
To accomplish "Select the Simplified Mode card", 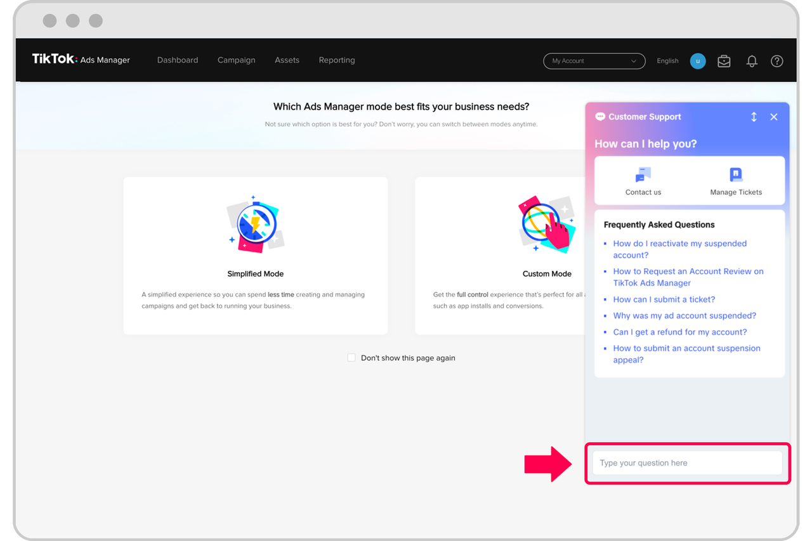I will click(x=255, y=256).
